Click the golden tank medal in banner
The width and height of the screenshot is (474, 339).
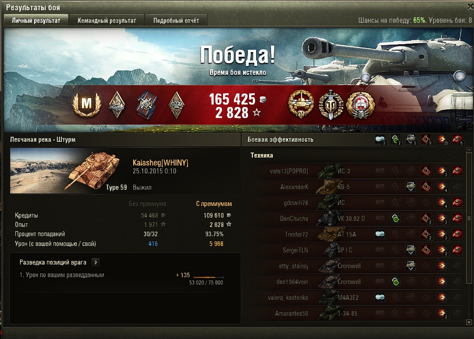tap(300, 104)
